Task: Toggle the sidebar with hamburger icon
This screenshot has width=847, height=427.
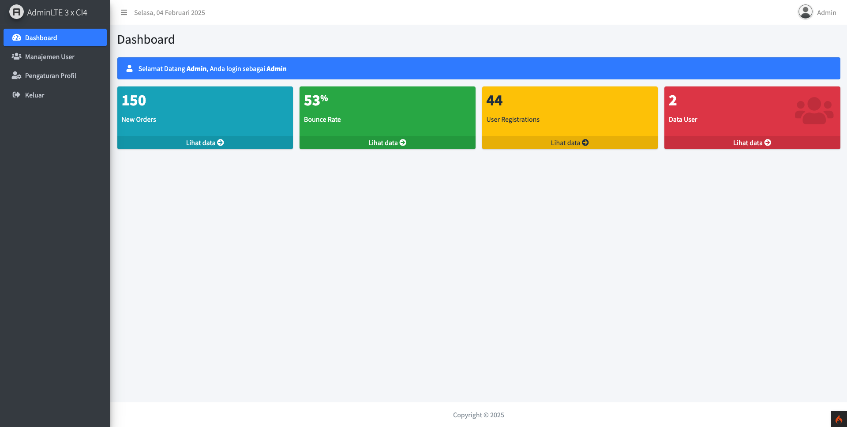Action: coord(124,12)
